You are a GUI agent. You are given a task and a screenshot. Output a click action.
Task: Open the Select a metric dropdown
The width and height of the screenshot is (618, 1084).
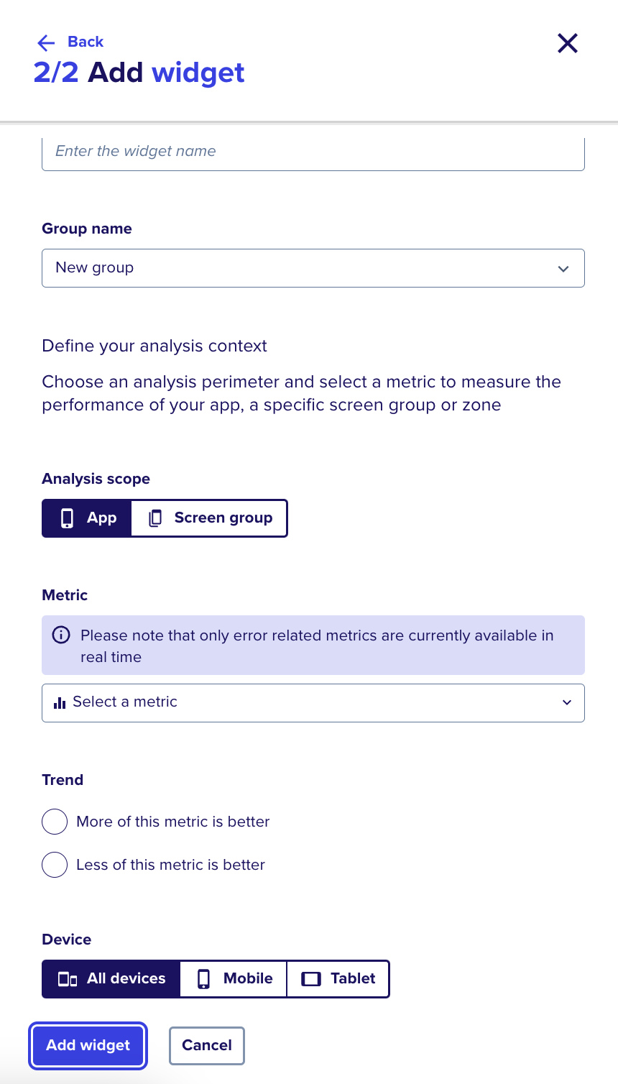pos(313,703)
